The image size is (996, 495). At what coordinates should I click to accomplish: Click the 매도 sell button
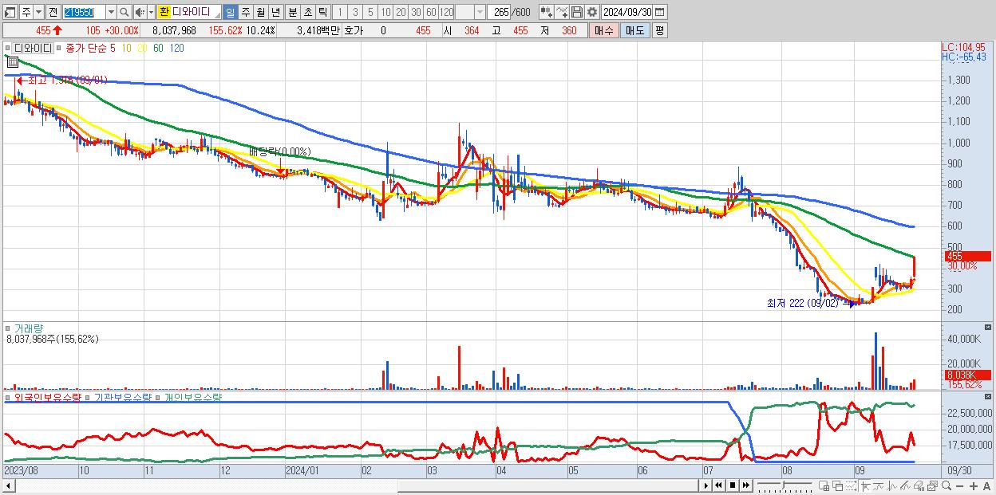click(634, 30)
